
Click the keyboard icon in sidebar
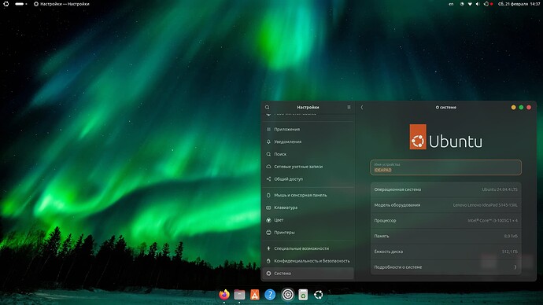(x=268, y=208)
